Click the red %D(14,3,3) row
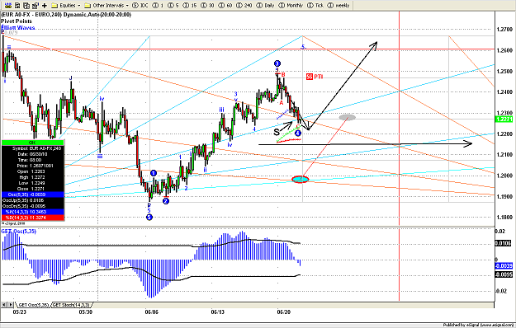This screenshot has width=516, height=328. point(32,218)
